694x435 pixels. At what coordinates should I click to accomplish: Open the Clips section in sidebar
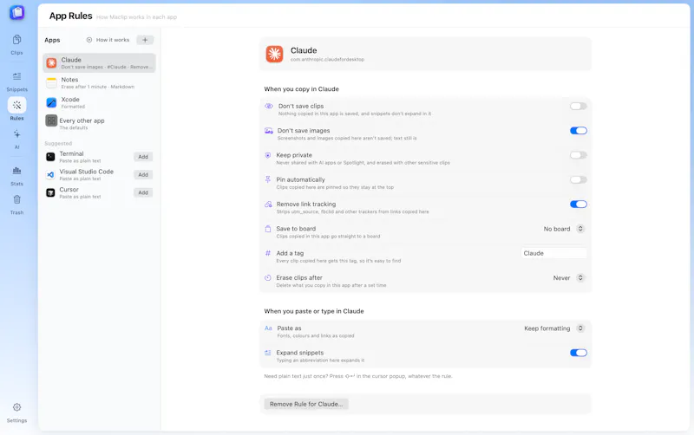pyautogui.click(x=16, y=44)
